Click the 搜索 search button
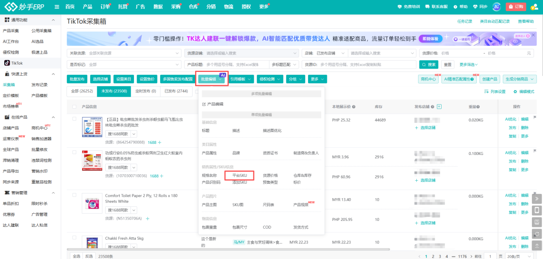543x259 pixels. click(429, 65)
